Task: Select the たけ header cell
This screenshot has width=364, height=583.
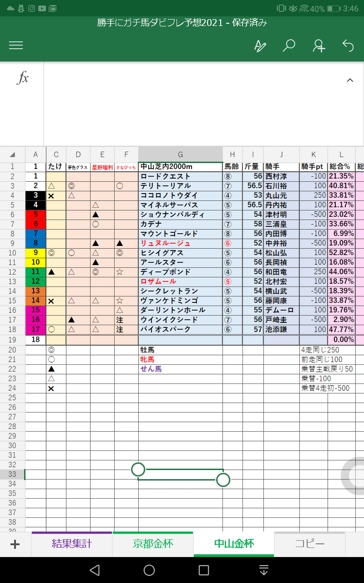Action: [x=56, y=167]
